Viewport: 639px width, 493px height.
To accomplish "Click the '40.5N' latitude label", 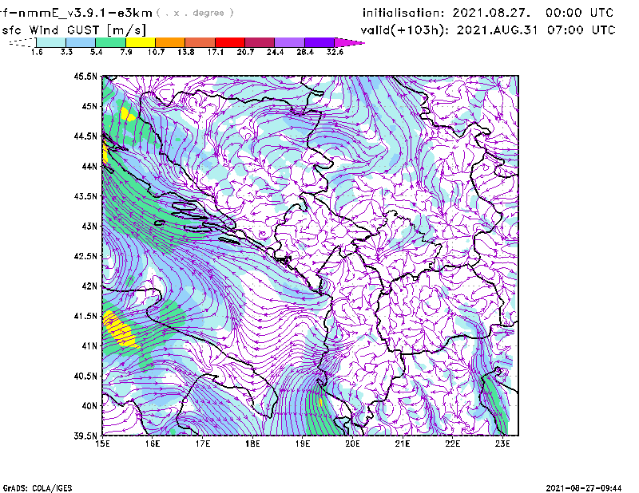I will pos(85,376).
